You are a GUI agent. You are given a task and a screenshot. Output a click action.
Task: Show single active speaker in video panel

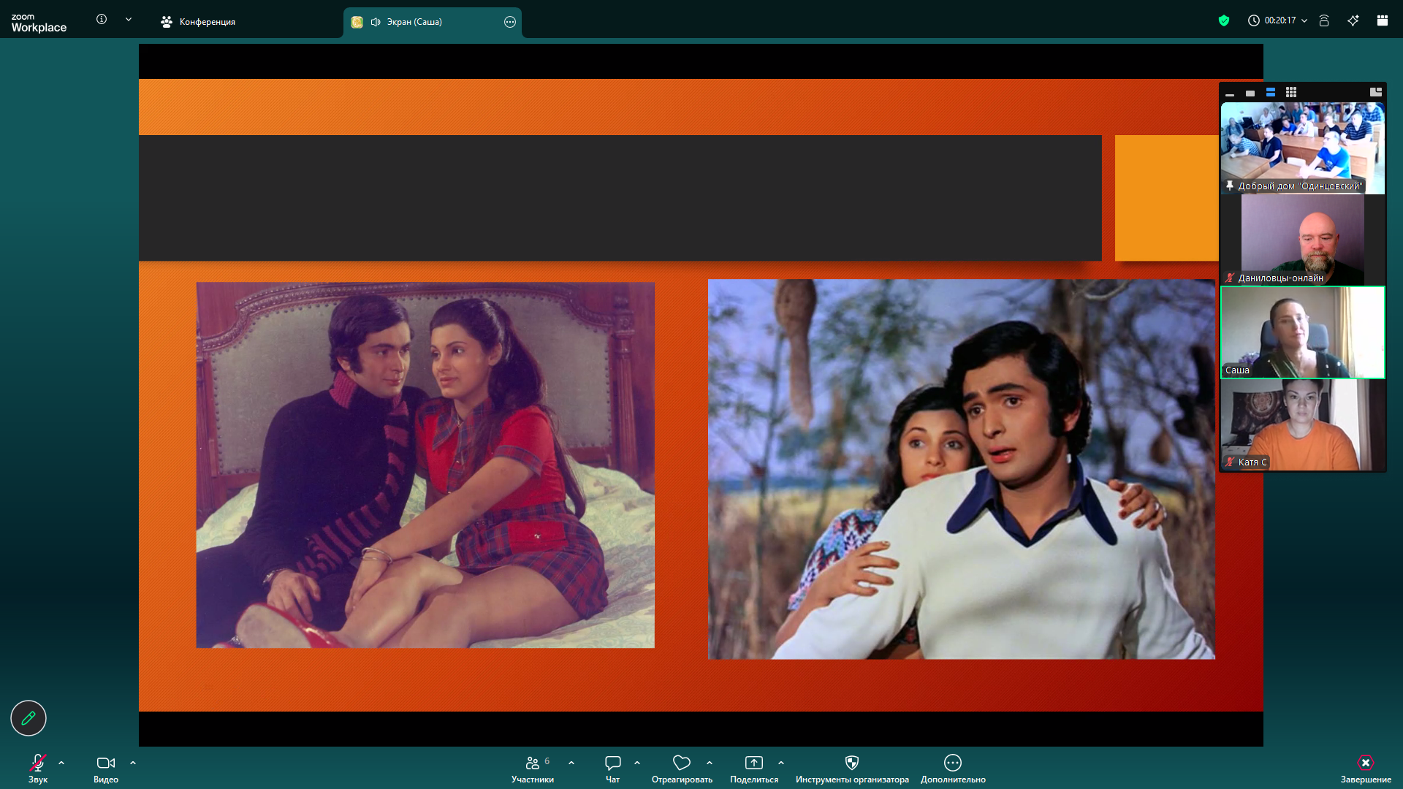[x=1250, y=93]
